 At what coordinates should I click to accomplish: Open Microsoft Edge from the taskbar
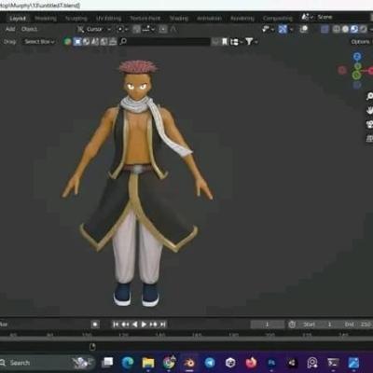(x=128, y=363)
